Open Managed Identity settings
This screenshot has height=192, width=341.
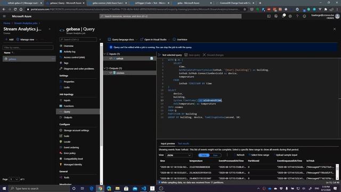(x=72, y=165)
